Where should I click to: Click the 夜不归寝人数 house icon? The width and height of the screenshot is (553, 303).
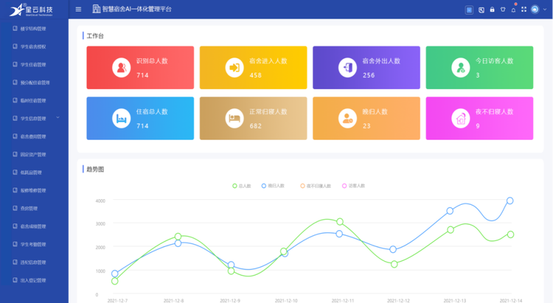461,118
